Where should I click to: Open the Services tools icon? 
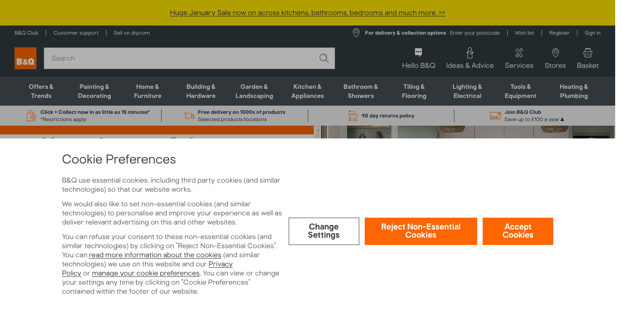(x=519, y=53)
